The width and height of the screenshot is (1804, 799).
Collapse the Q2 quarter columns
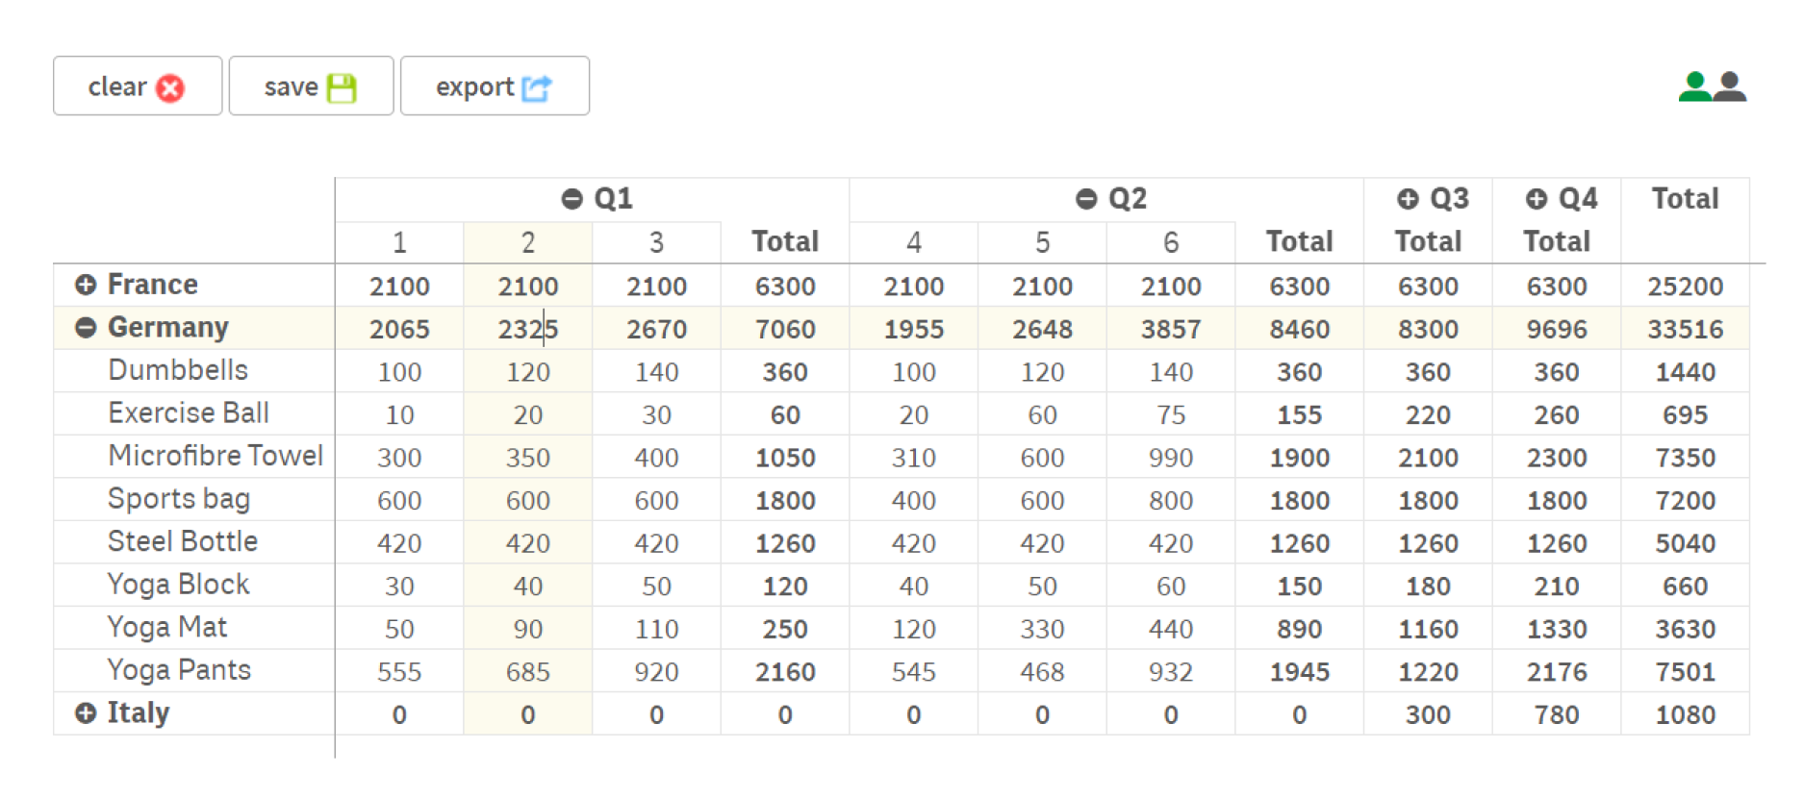point(1086,199)
